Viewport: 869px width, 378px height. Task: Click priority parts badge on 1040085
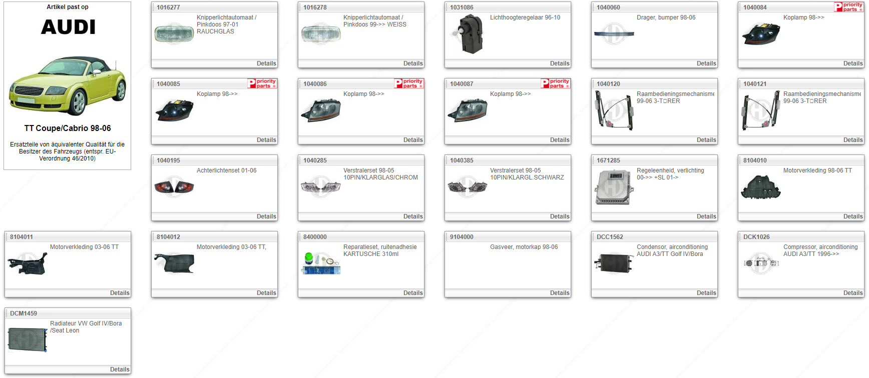click(x=262, y=83)
